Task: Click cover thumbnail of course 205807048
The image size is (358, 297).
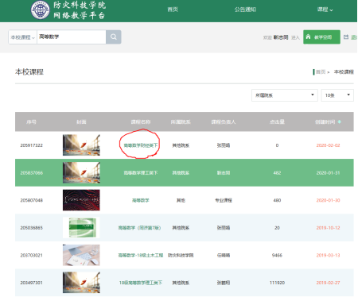Action: click(x=81, y=200)
